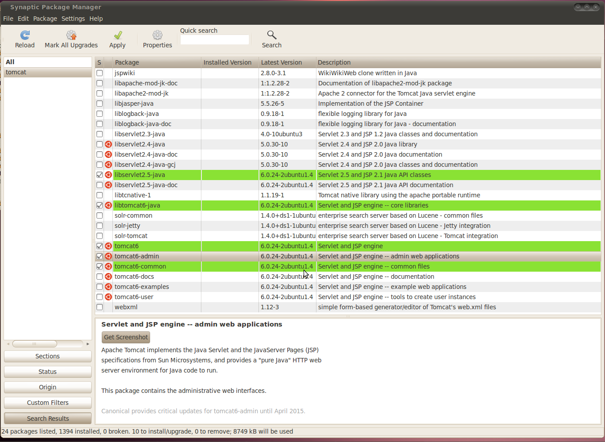
Task: Click the Ubuntu support icon for libservlet2.4-java-gcj
Action: pyautogui.click(x=108, y=165)
